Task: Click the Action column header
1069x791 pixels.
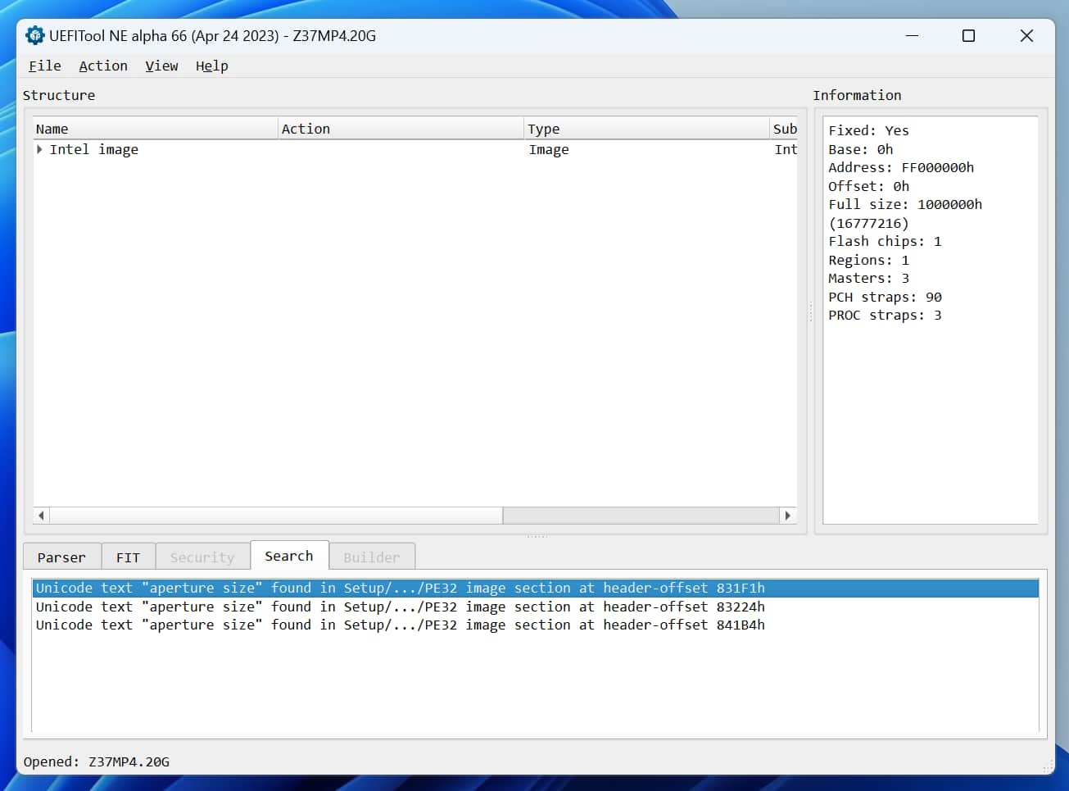Action: 400,129
